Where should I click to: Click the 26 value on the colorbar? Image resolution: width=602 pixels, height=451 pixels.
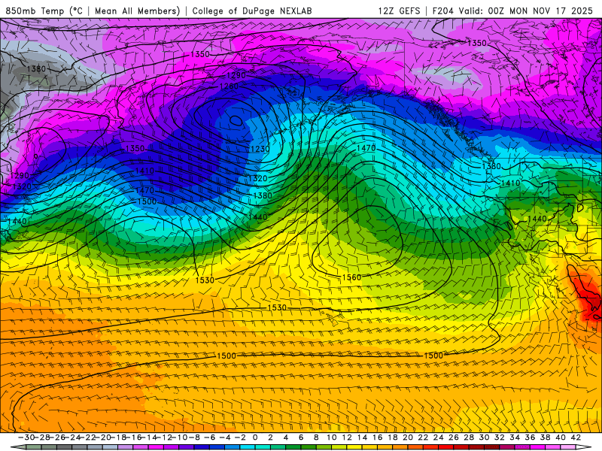[454, 437]
